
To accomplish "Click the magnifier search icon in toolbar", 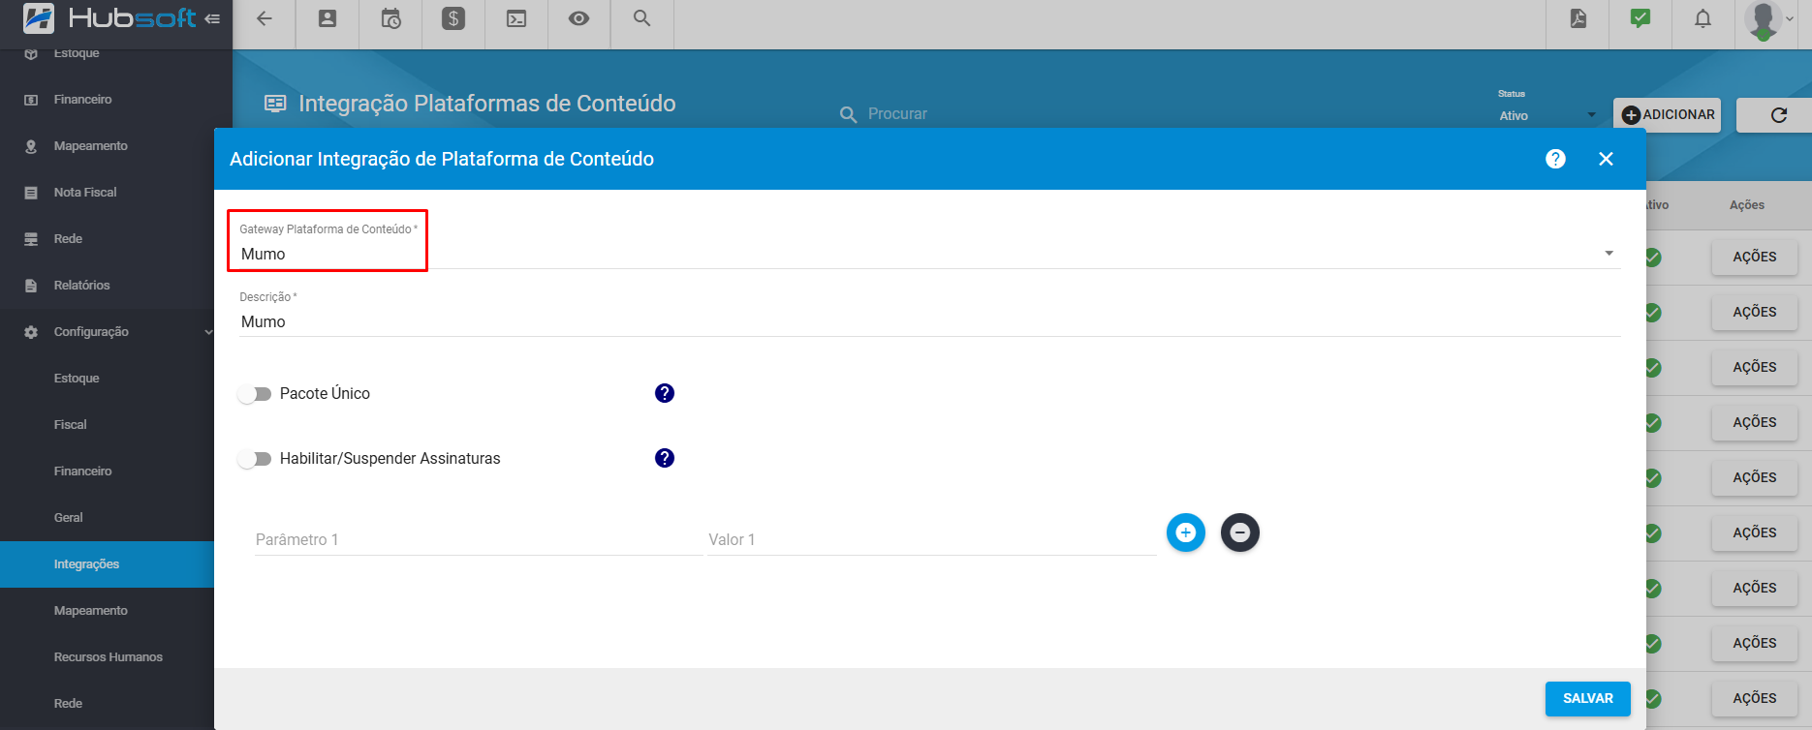I will 641,18.
